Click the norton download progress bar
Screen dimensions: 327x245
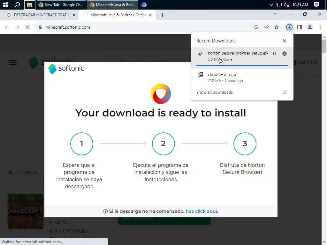click(242, 65)
